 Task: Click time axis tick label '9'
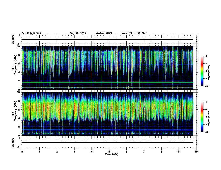(x=179, y=152)
